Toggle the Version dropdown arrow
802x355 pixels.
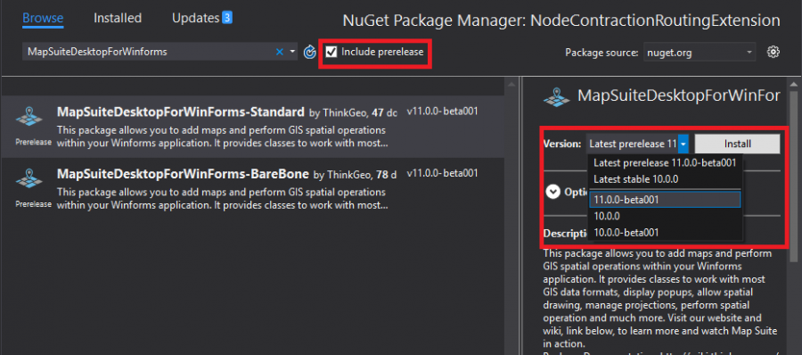pyautogui.click(x=683, y=144)
